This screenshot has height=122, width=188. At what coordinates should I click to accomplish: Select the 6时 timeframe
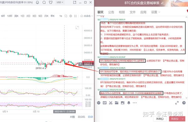(x=3, y=16)
